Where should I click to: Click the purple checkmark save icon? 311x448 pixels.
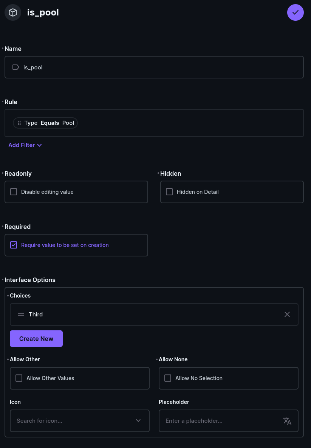click(295, 12)
